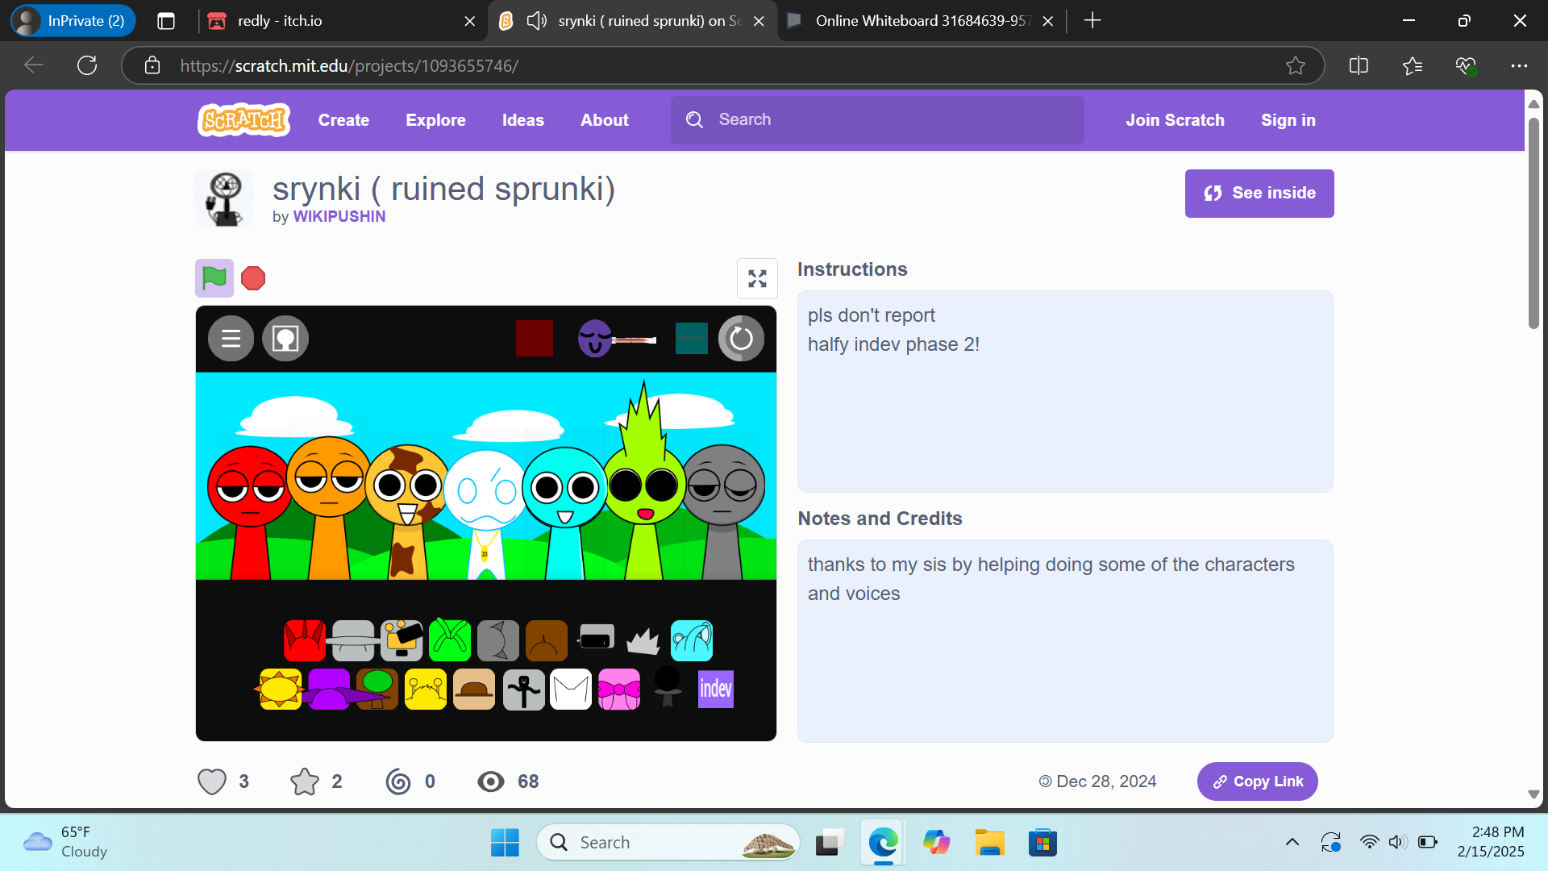Select the black silhouette character icon
Screen dimensions: 1548x871
tap(668, 687)
